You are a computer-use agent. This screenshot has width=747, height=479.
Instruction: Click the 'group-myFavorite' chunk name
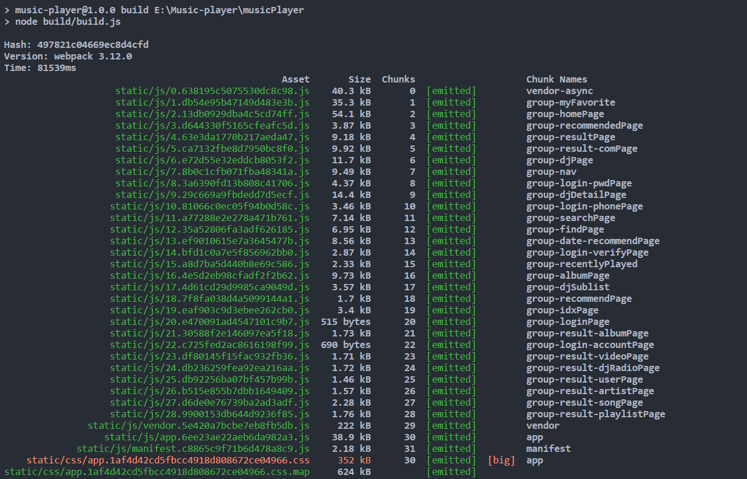click(x=571, y=103)
